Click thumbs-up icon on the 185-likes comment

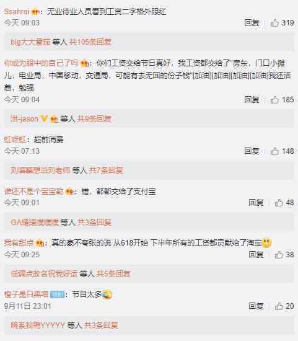tap(274, 100)
